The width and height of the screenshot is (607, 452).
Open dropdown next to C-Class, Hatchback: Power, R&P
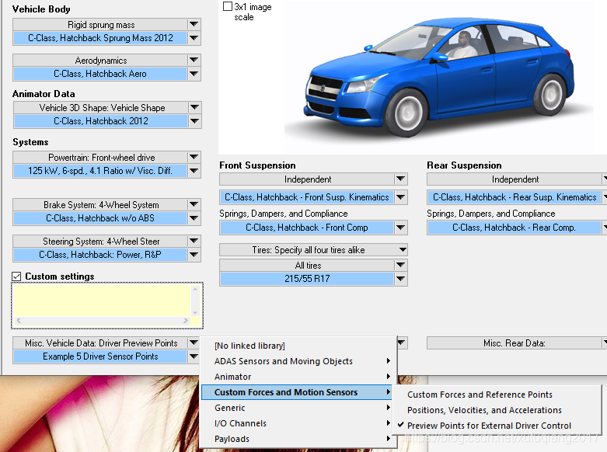[194, 255]
